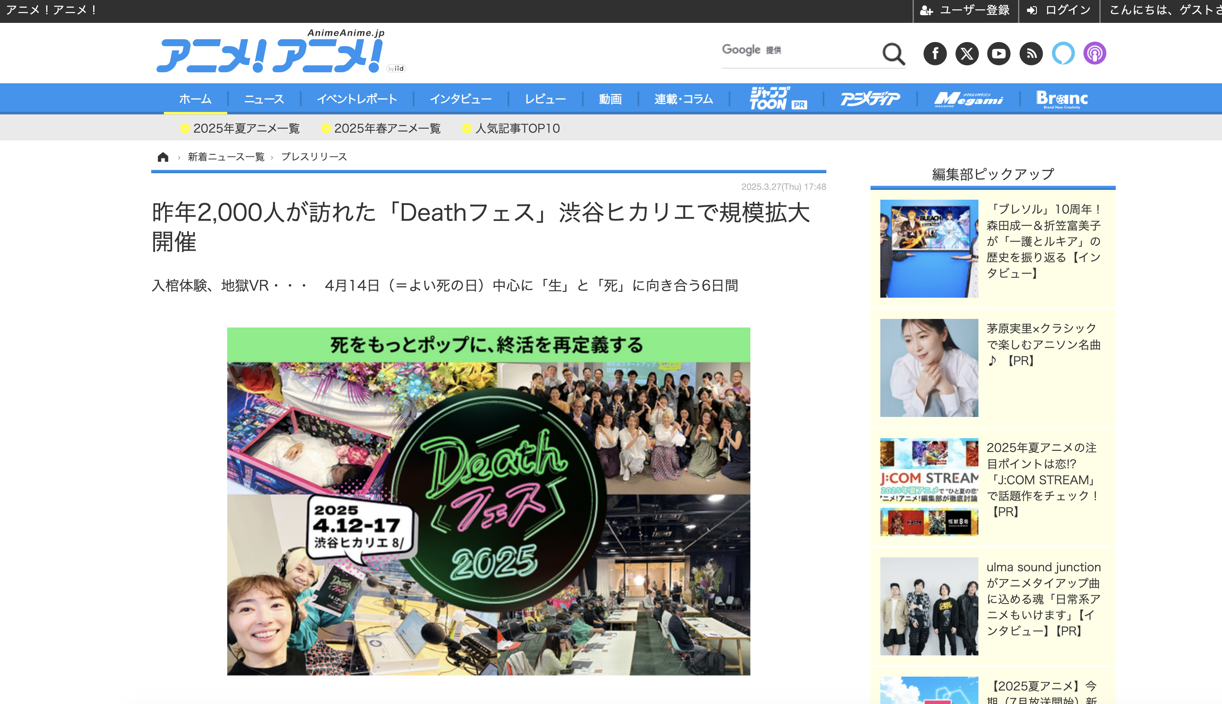The image size is (1222, 704).
Task: Open the レビュー menu item
Action: pyautogui.click(x=545, y=99)
